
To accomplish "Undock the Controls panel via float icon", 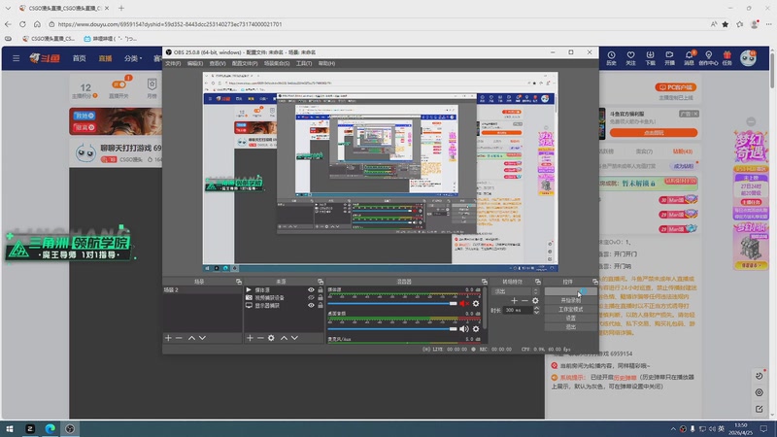I will [594, 282].
